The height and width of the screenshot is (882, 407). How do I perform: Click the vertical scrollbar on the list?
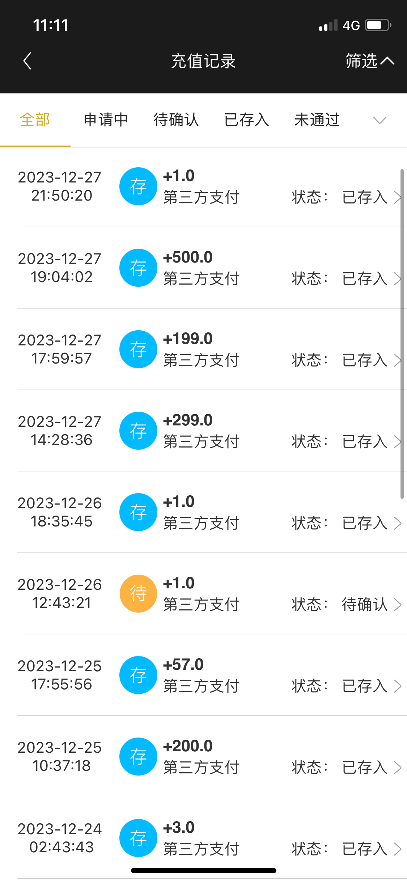tap(402, 333)
